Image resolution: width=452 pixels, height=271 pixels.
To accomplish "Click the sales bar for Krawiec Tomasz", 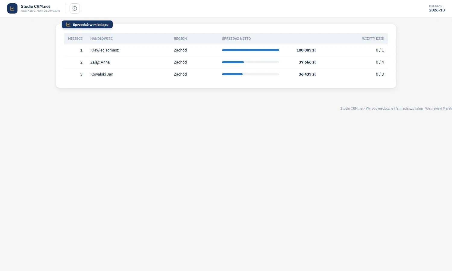I will click(x=251, y=50).
